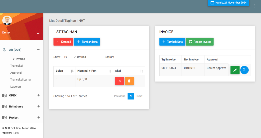Go to Laporan in the sidebar
Viewport: 261px width, 138px height.
coord(16,87)
